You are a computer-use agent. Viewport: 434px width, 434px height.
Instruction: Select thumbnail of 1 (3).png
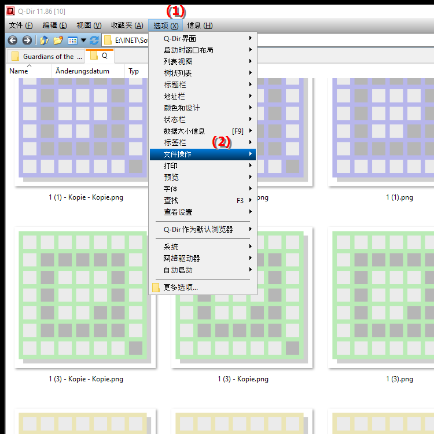[x=381, y=297]
